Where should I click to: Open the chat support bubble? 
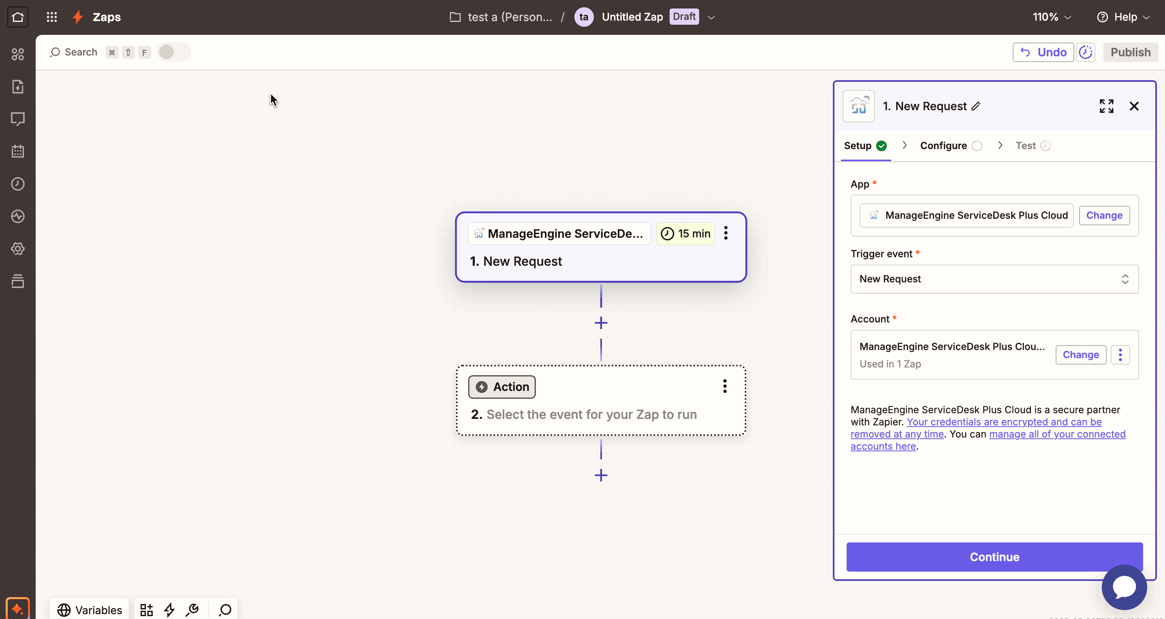pyautogui.click(x=1124, y=587)
